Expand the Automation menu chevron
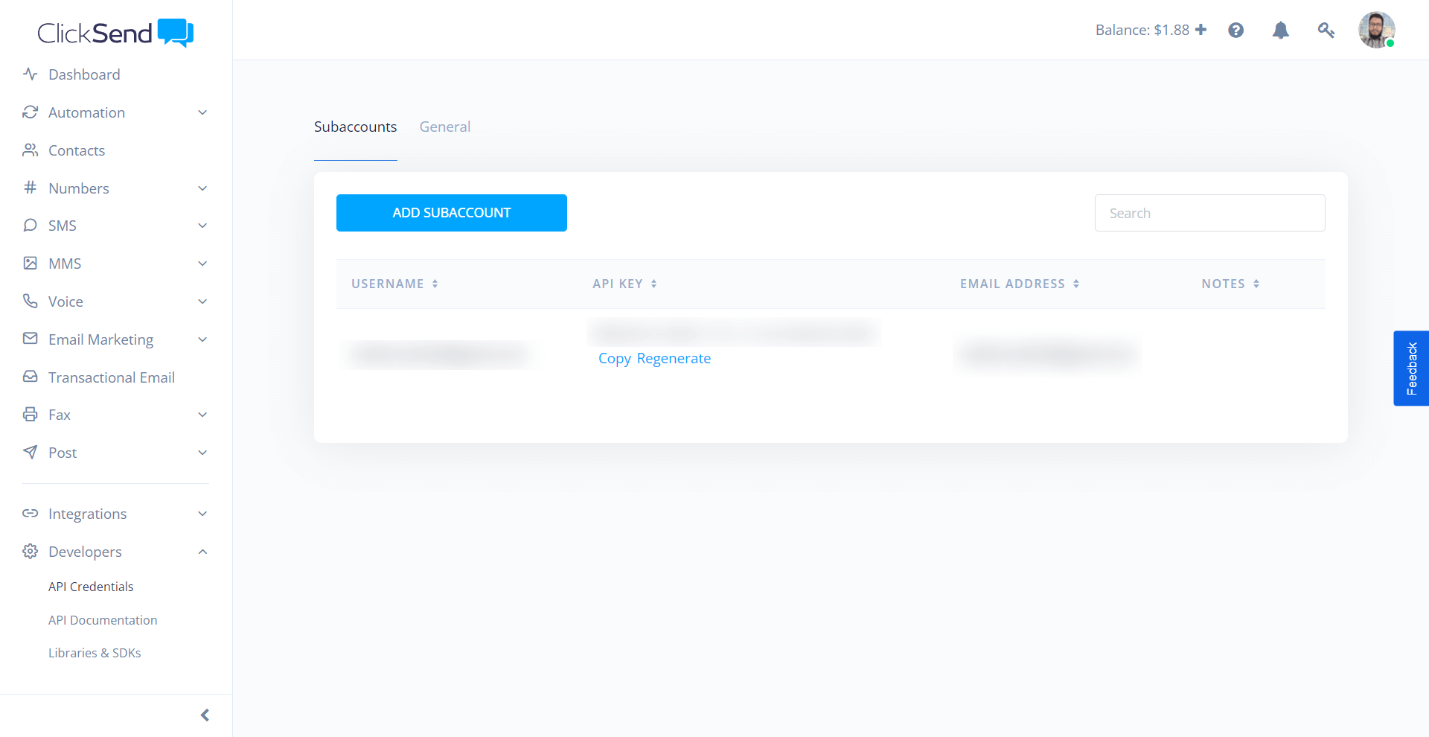 tap(202, 112)
